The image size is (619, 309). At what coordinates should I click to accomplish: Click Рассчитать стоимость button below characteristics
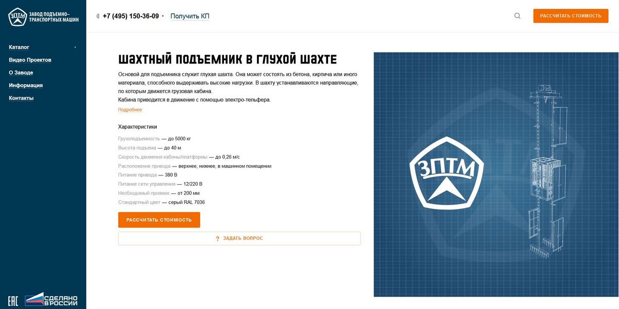click(x=159, y=220)
